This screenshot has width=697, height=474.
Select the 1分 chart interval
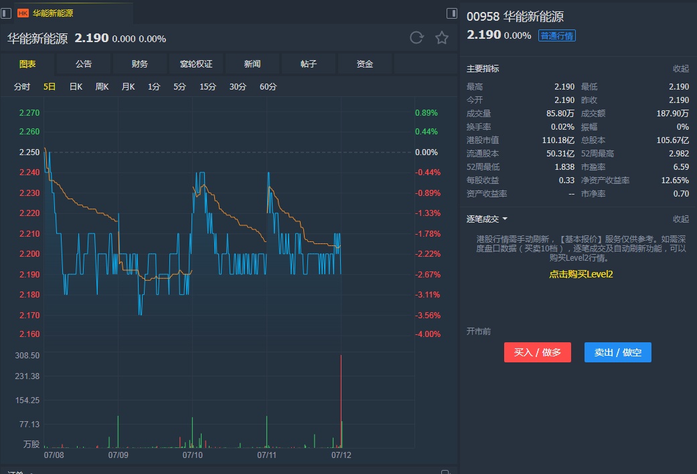click(x=154, y=86)
